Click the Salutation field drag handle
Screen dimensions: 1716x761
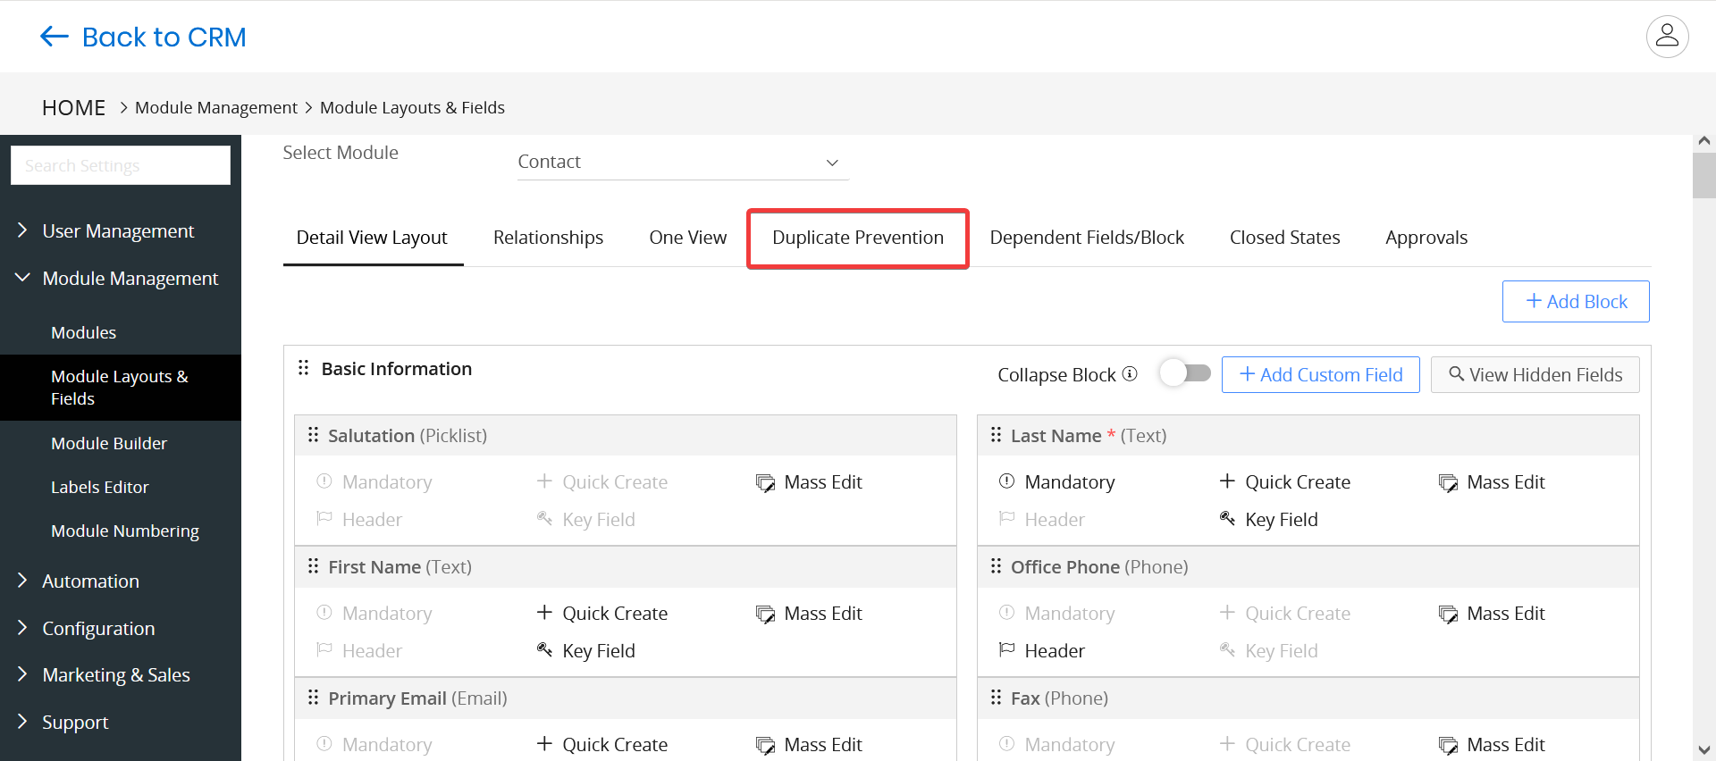click(x=313, y=435)
